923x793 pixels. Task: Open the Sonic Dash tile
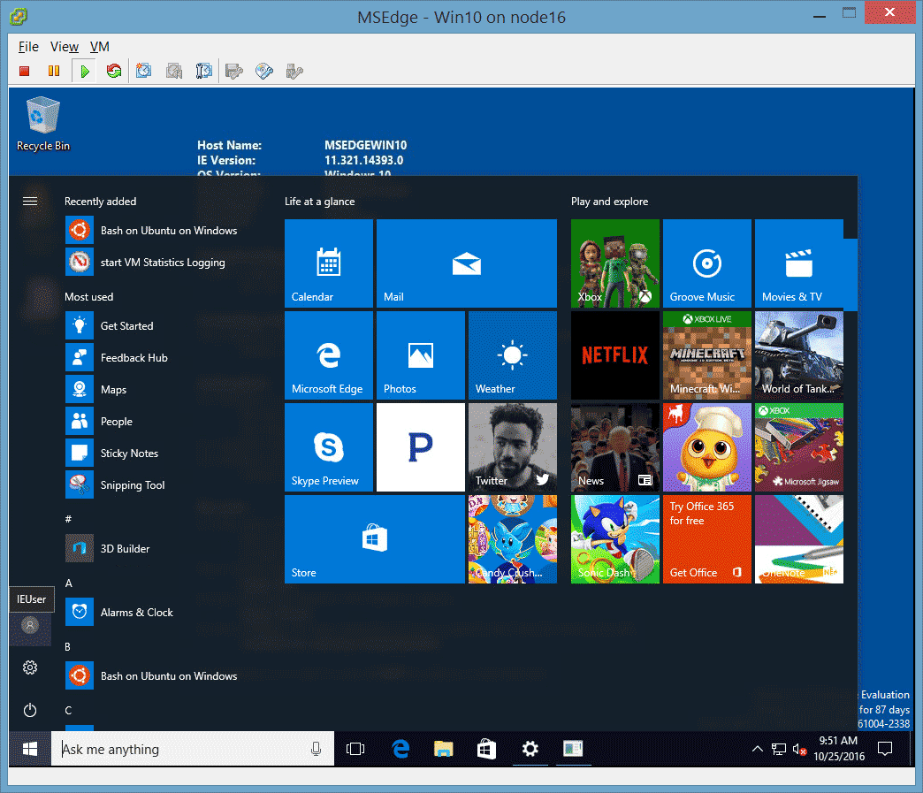(x=614, y=538)
